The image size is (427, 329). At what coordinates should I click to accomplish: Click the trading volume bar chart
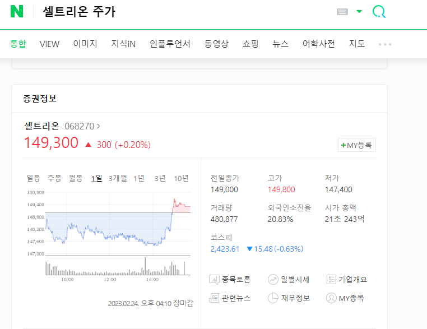tap(118, 266)
